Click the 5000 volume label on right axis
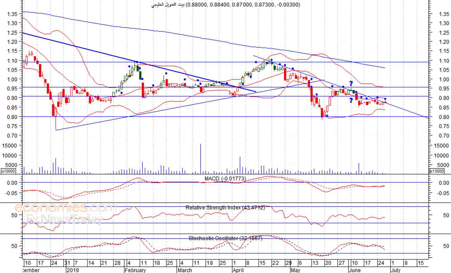 coord(443,165)
